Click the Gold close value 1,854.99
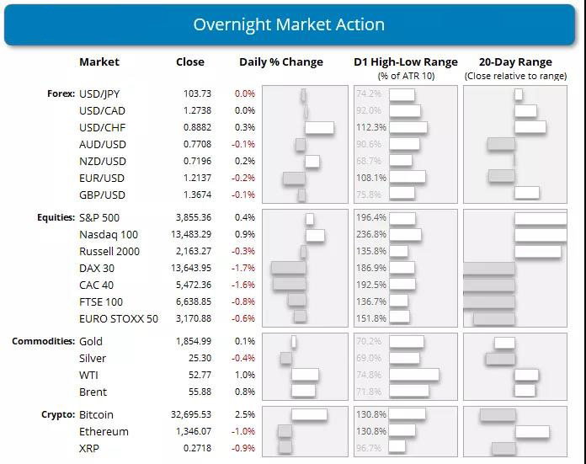The image size is (586, 464). click(x=194, y=341)
